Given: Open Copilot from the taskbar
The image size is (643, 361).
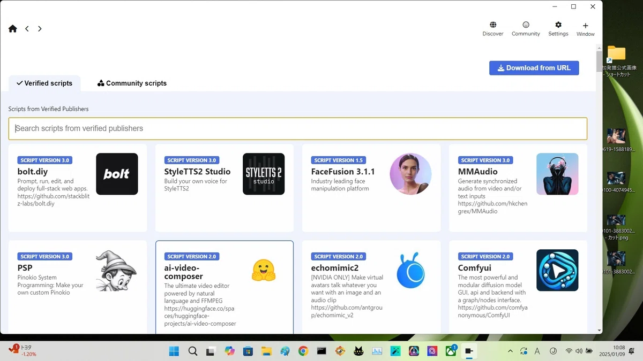Looking at the screenshot, I should pos(230,351).
